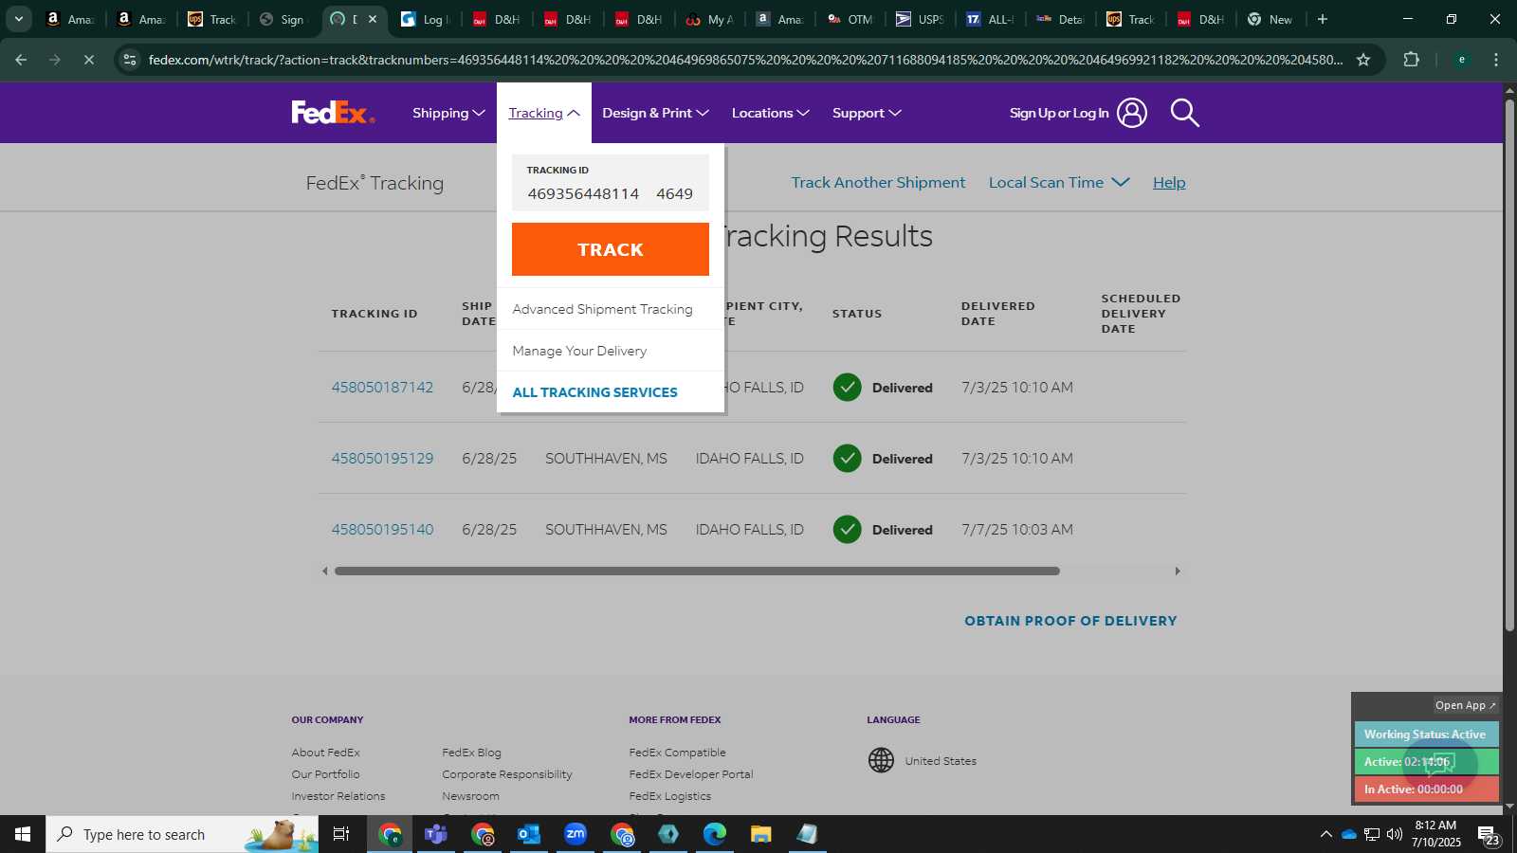Viewport: 1517px width, 853px height.
Task: Open Microsoft Edge from taskbar
Action: point(715,834)
